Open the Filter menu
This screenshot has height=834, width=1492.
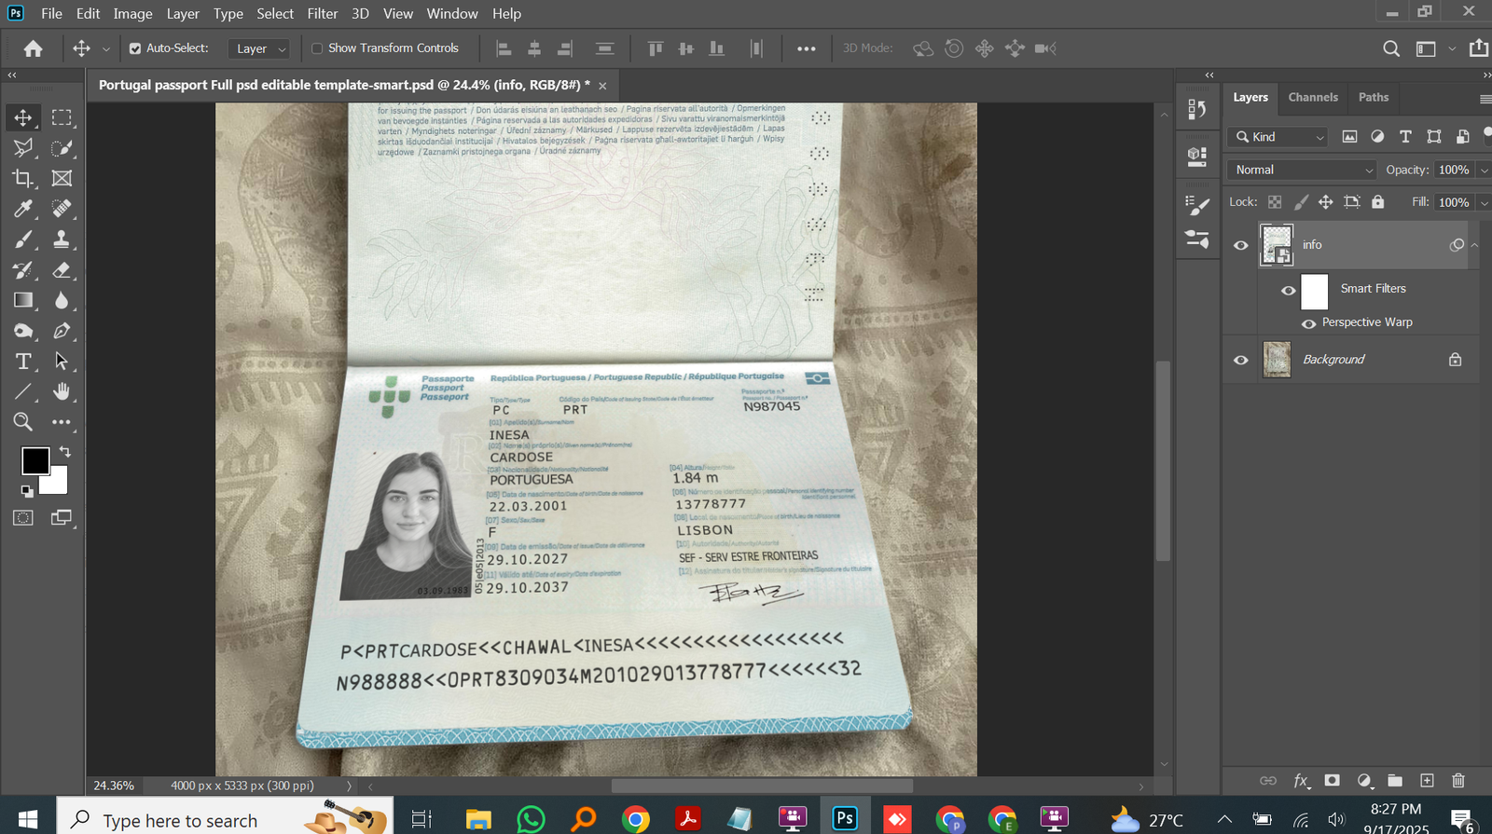click(x=322, y=13)
